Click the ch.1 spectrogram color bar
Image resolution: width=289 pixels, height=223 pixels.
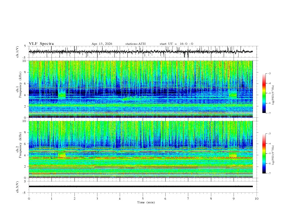point(264,93)
